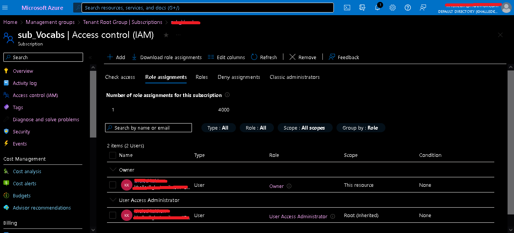Open the top bar feedback icon
Screen dimensions: 514x233
pyautogui.click(x=423, y=8)
